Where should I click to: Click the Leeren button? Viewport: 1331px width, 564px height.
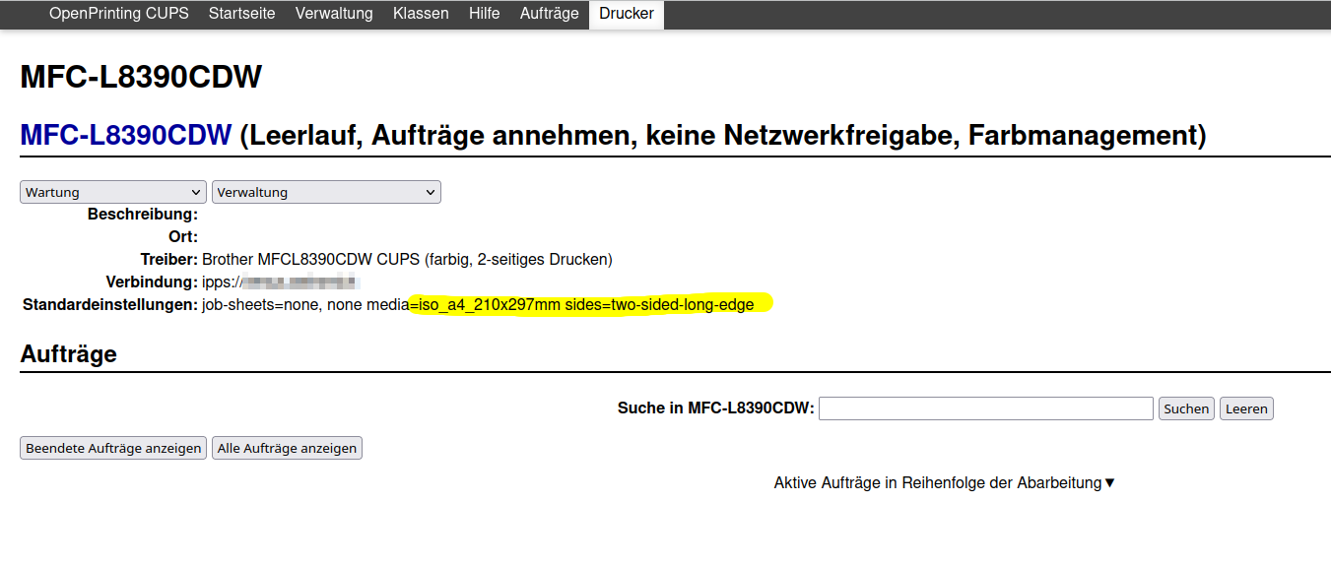pos(1246,408)
